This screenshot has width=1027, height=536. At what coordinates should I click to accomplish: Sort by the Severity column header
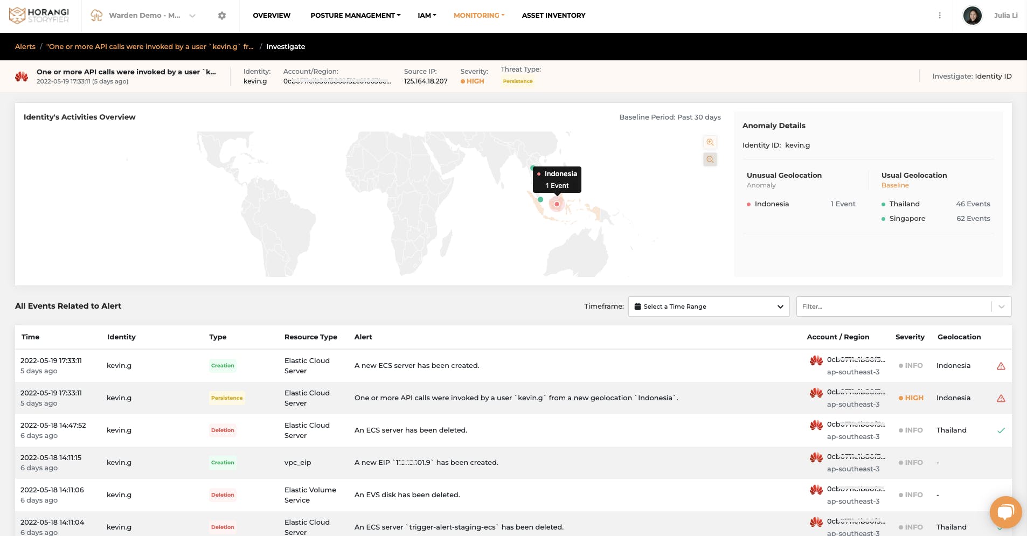coord(910,337)
